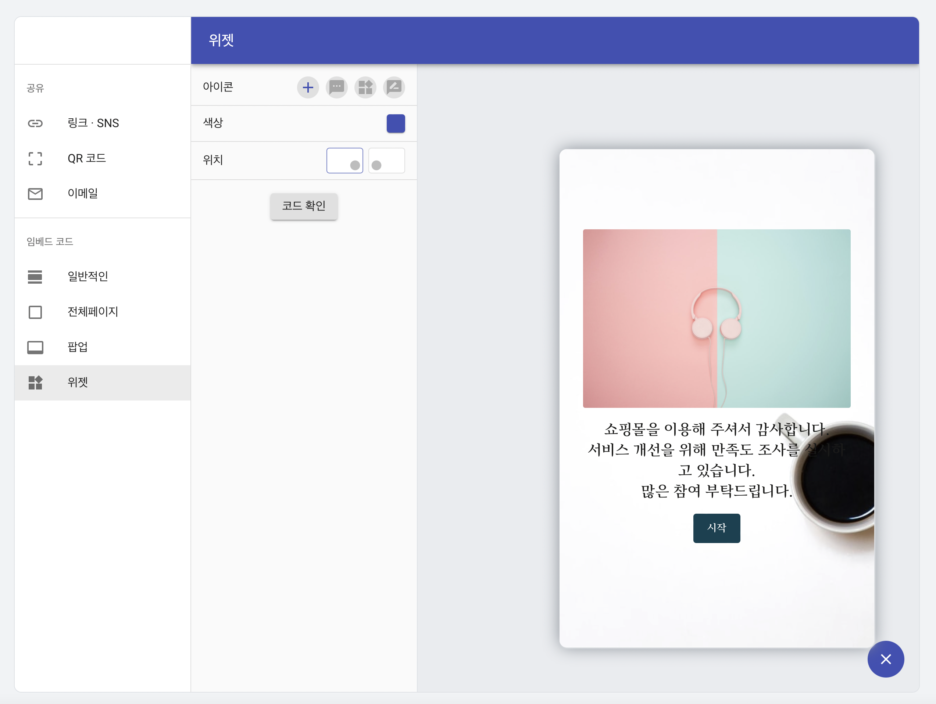Select the chat bubble widget icon option
This screenshot has height=704, width=936.
[336, 87]
